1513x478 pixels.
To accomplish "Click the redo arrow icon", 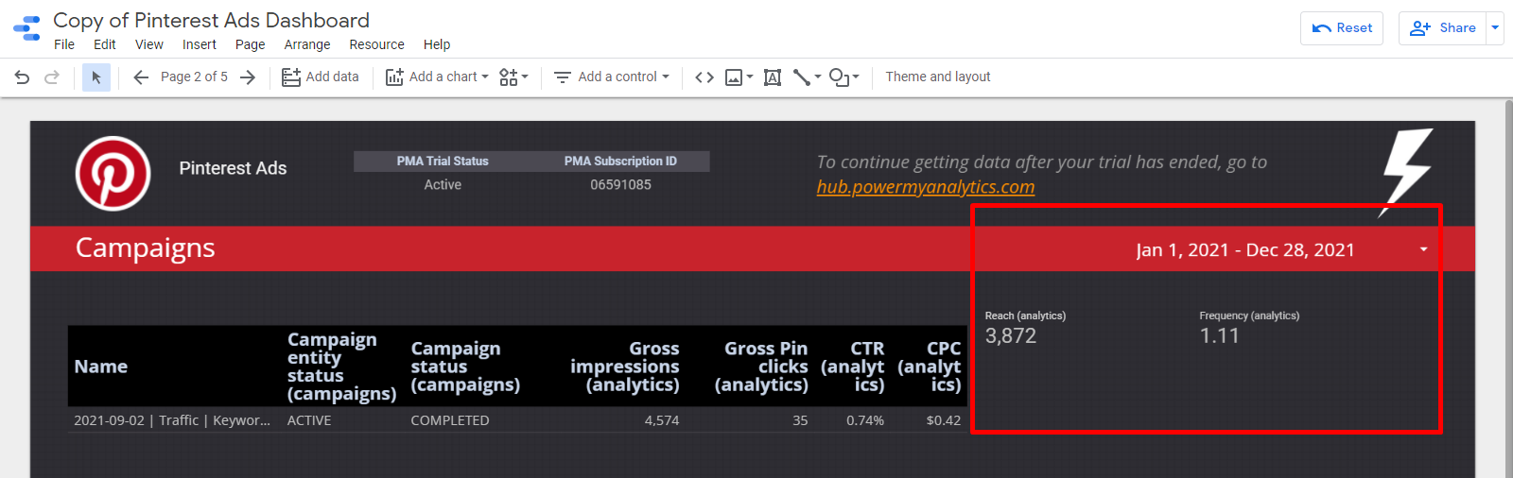I will coord(52,77).
